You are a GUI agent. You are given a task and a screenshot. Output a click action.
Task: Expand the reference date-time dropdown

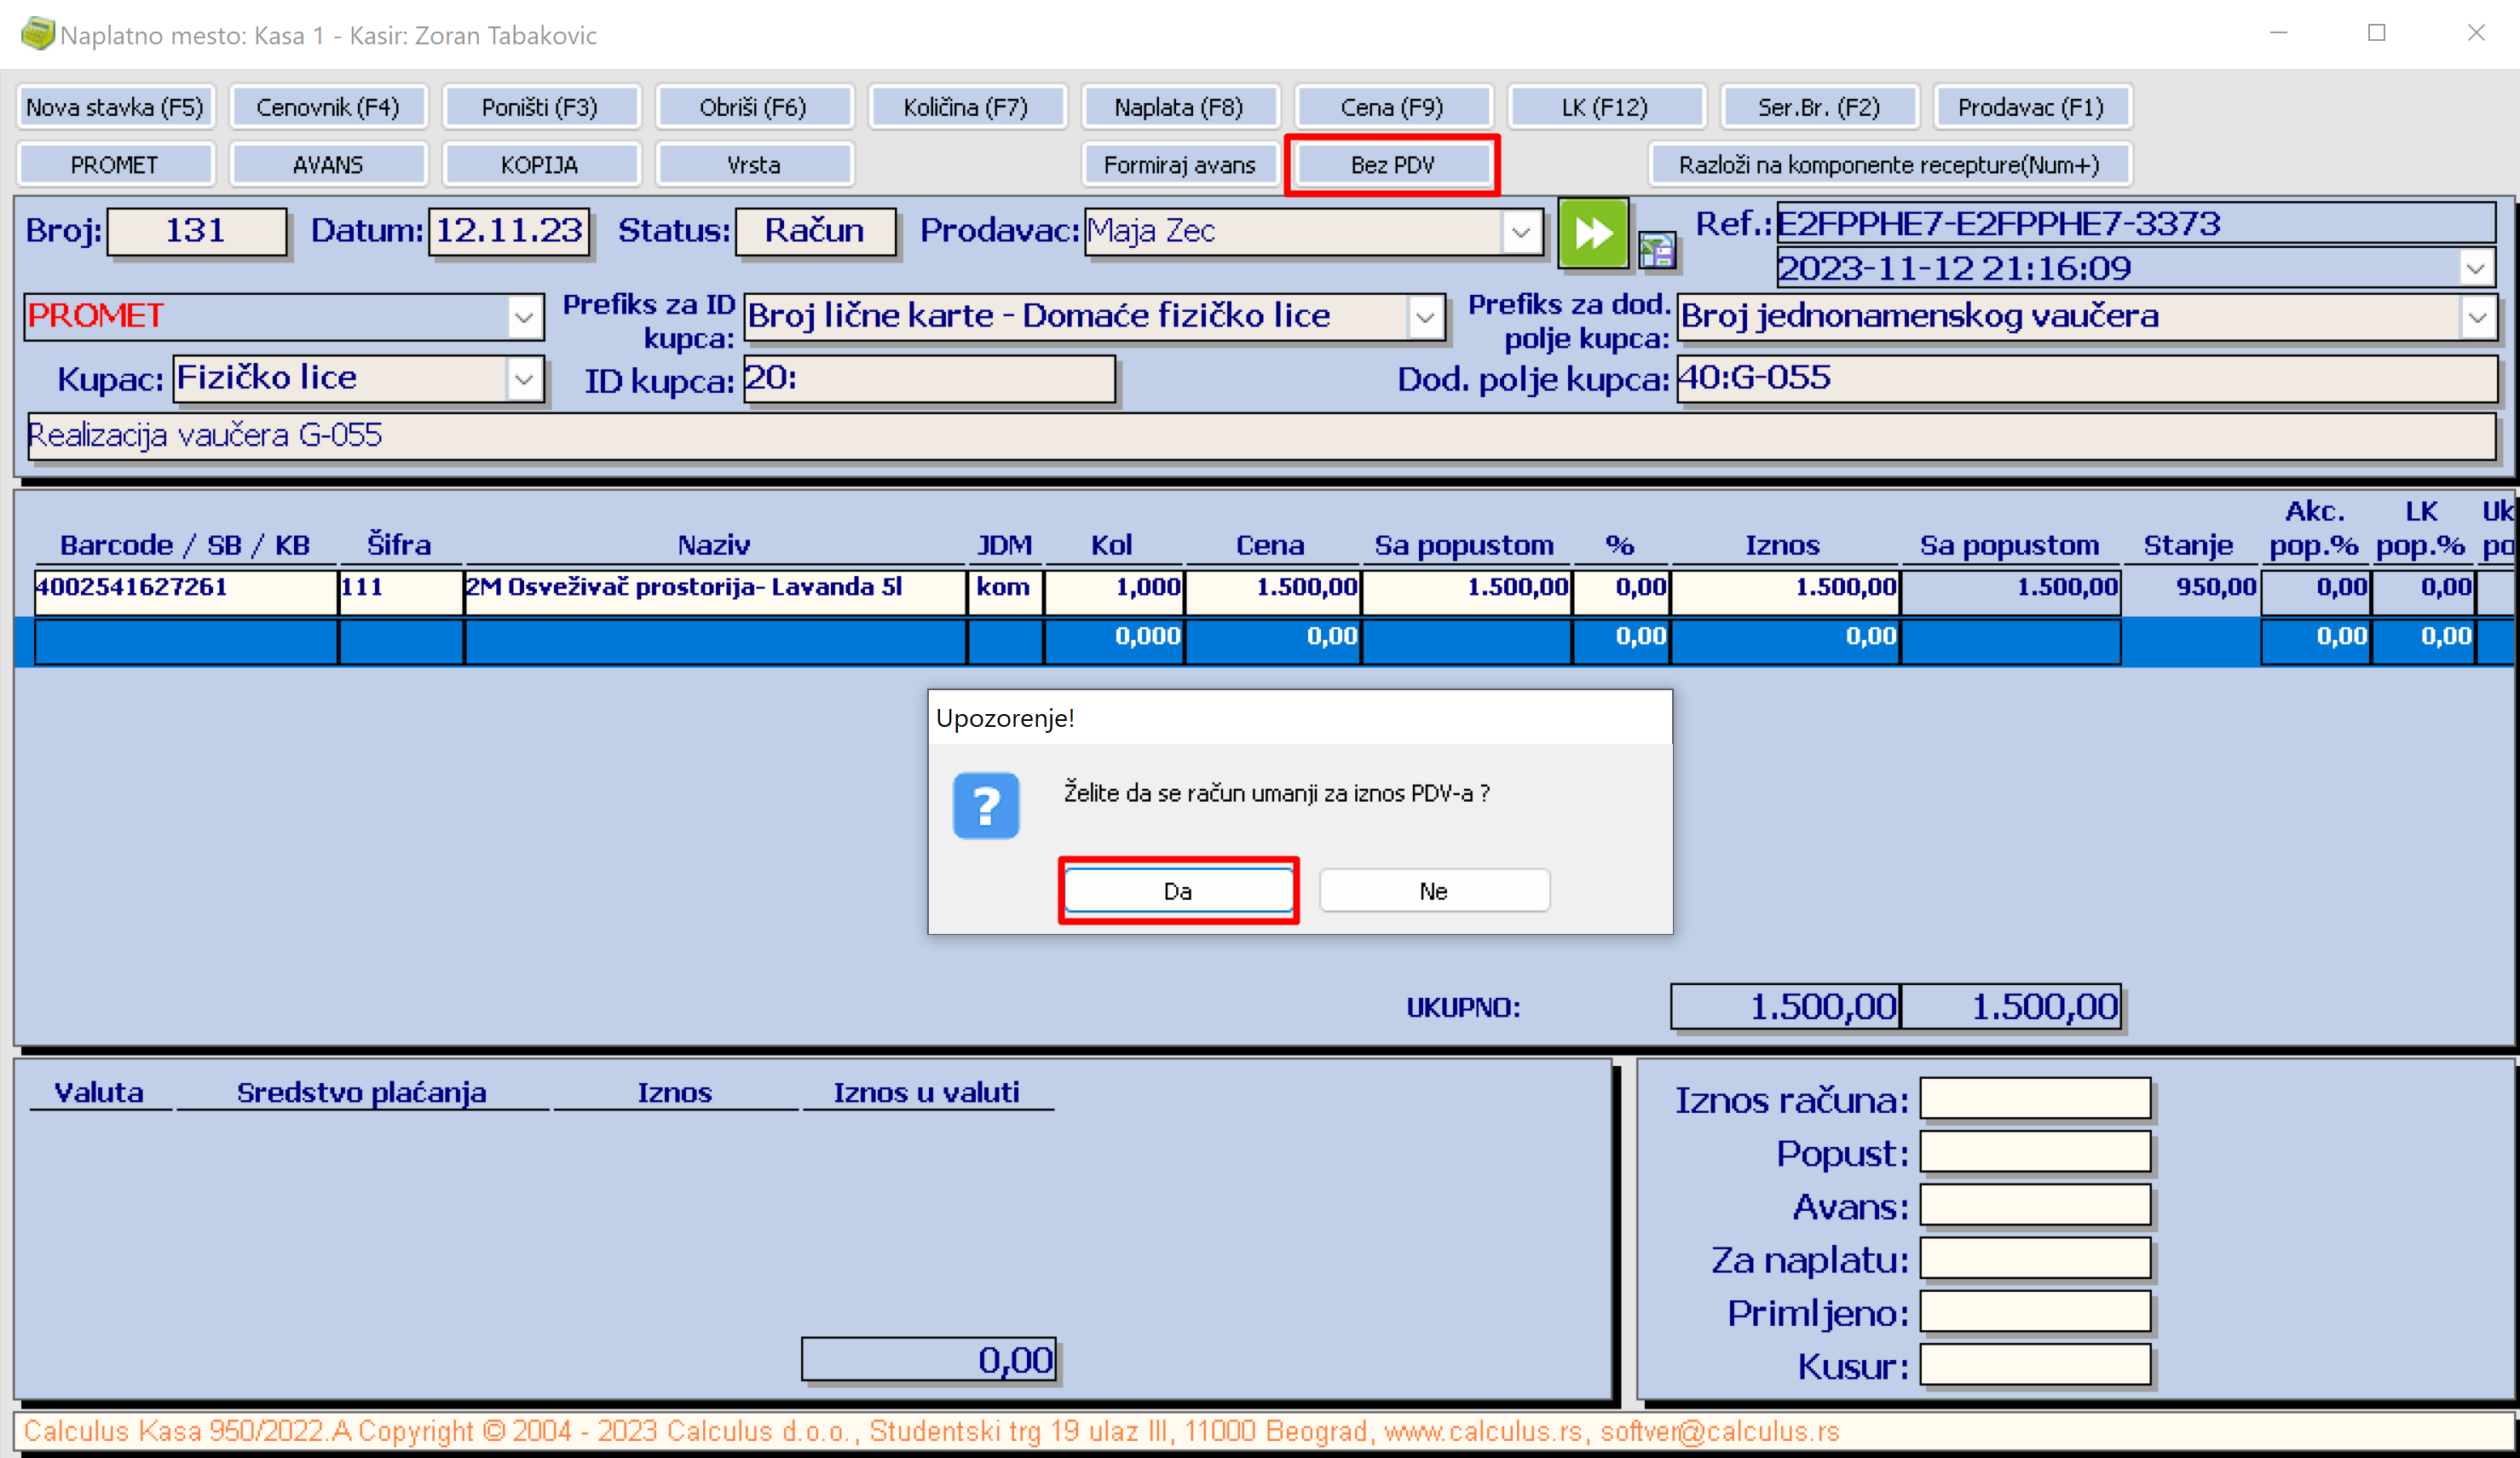click(2476, 268)
